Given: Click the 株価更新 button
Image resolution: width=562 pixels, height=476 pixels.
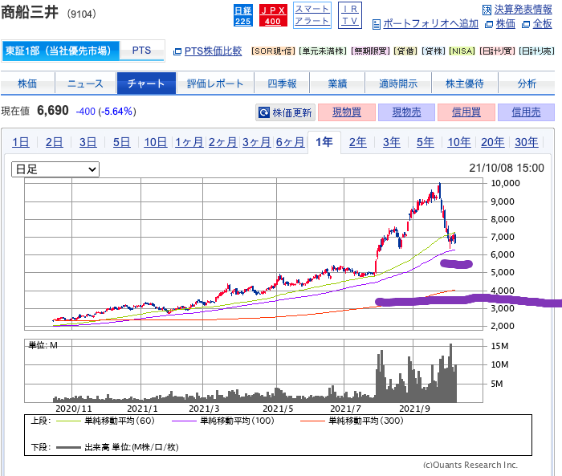Looking at the screenshot, I should 285,112.
